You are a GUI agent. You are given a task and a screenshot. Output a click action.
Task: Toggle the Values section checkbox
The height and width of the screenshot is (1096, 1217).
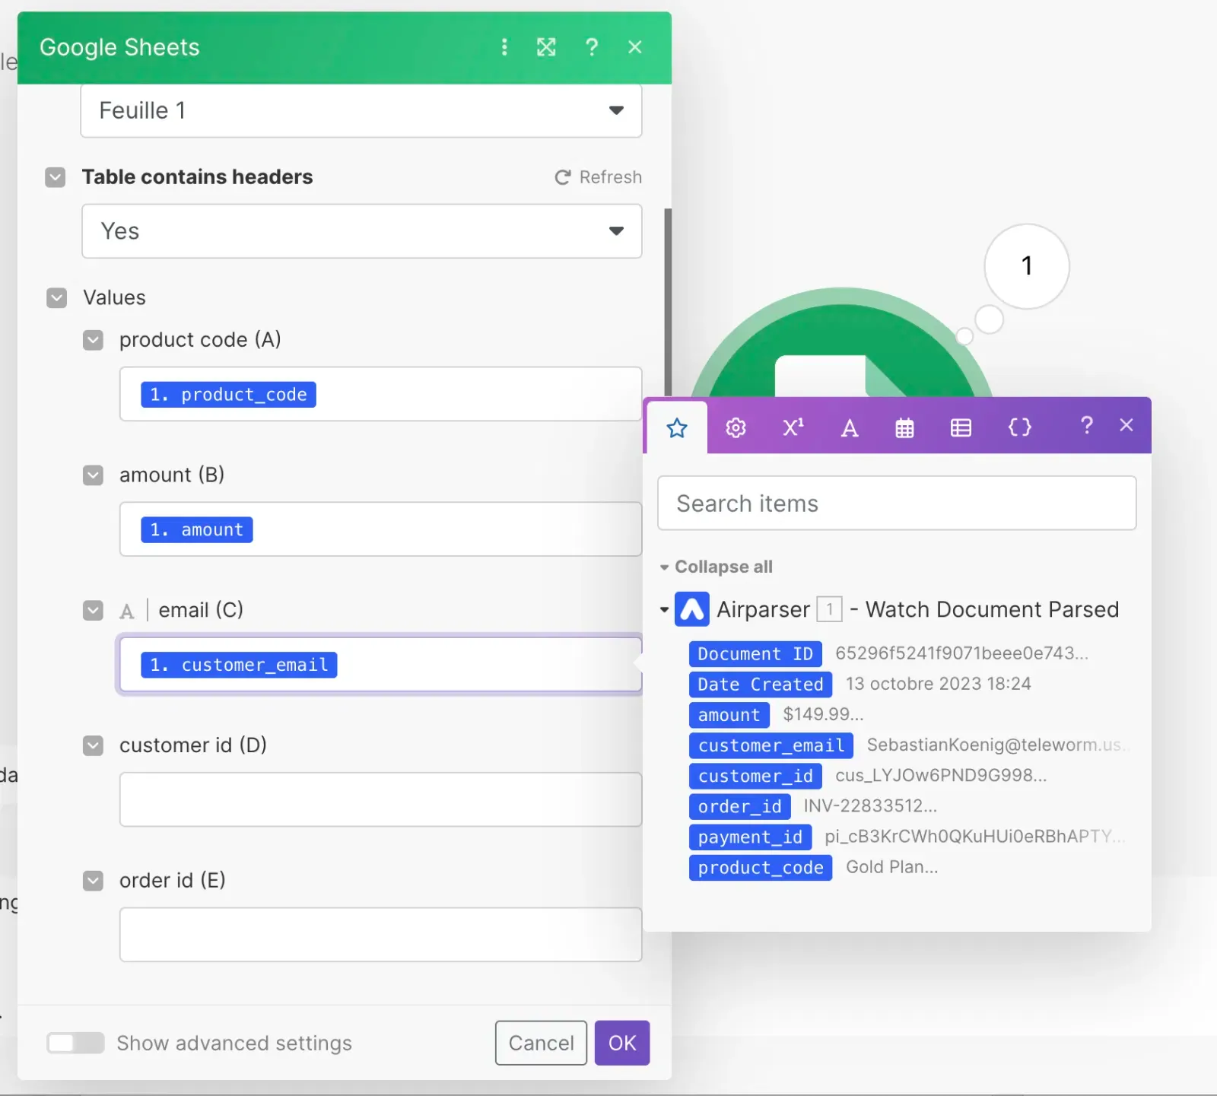pos(57,297)
